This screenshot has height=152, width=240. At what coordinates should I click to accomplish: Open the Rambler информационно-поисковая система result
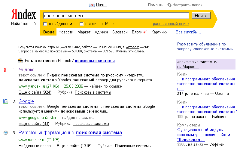tap(70, 133)
